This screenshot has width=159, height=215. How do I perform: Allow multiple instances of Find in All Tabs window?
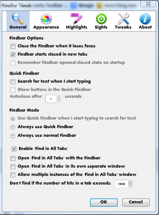(x=13, y=175)
